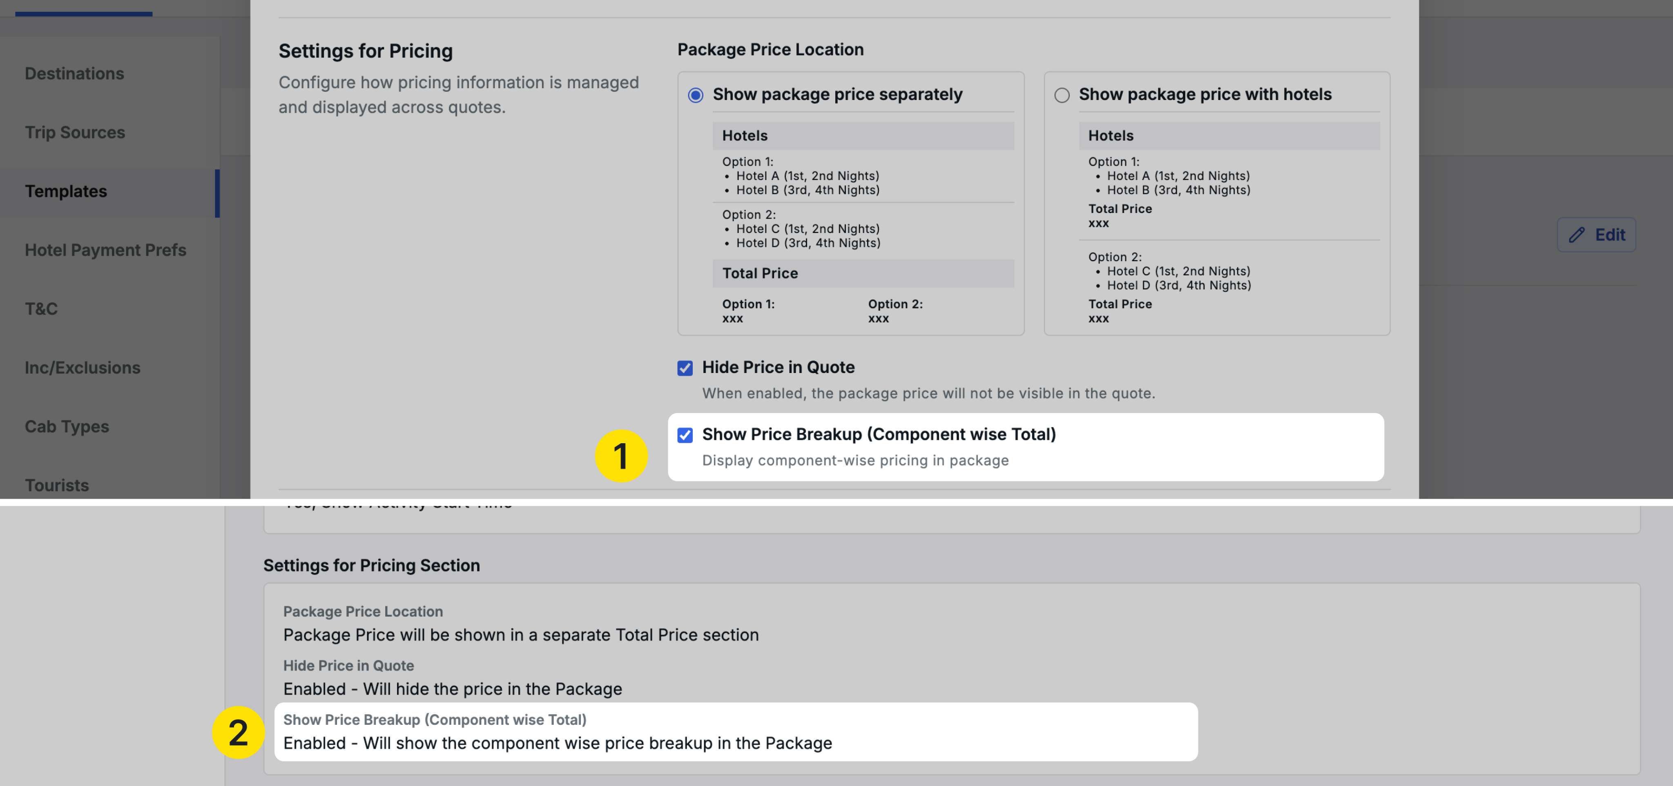Go to Hotel Payment Prefs

(105, 250)
